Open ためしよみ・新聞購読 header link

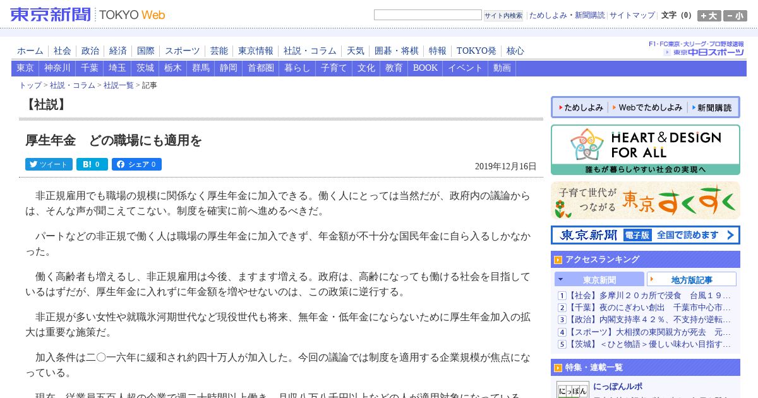(567, 15)
